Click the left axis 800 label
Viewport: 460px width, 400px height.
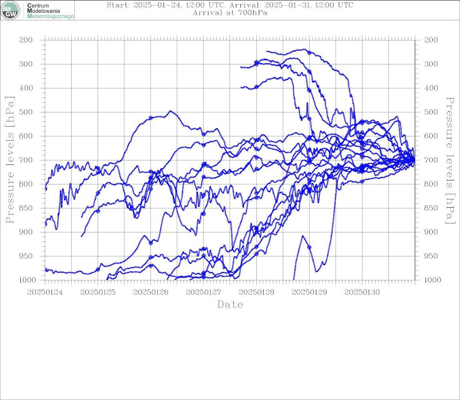[26, 184]
